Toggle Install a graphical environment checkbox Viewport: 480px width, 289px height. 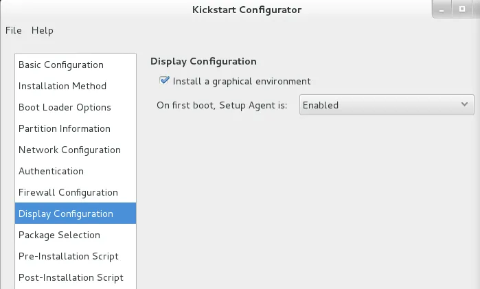pyautogui.click(x=164, y=81)
